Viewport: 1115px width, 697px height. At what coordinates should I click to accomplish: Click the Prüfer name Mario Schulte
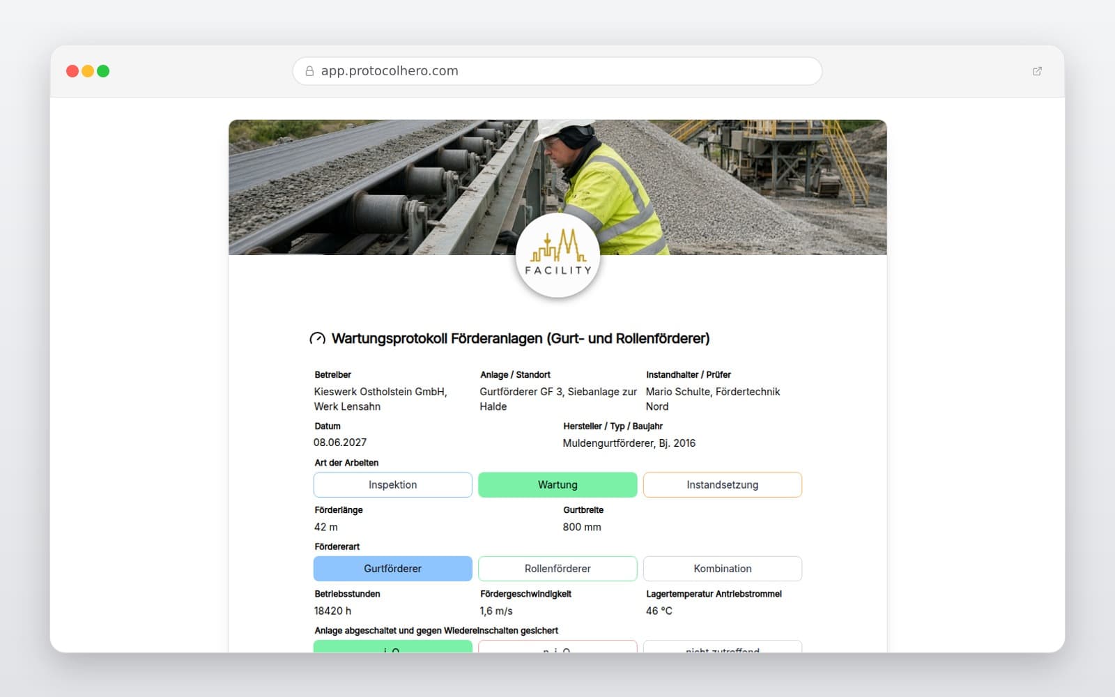click(x=713, y=399)
